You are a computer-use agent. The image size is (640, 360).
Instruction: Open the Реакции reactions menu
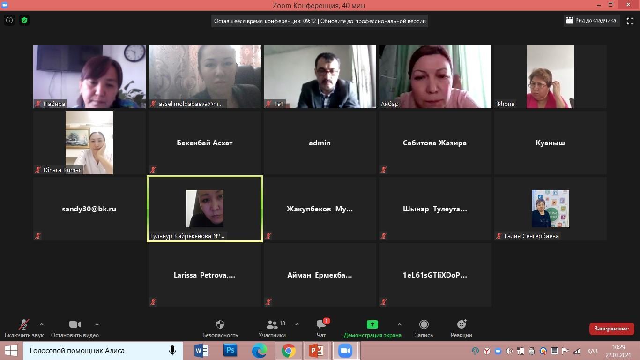[x=461, y=328]
